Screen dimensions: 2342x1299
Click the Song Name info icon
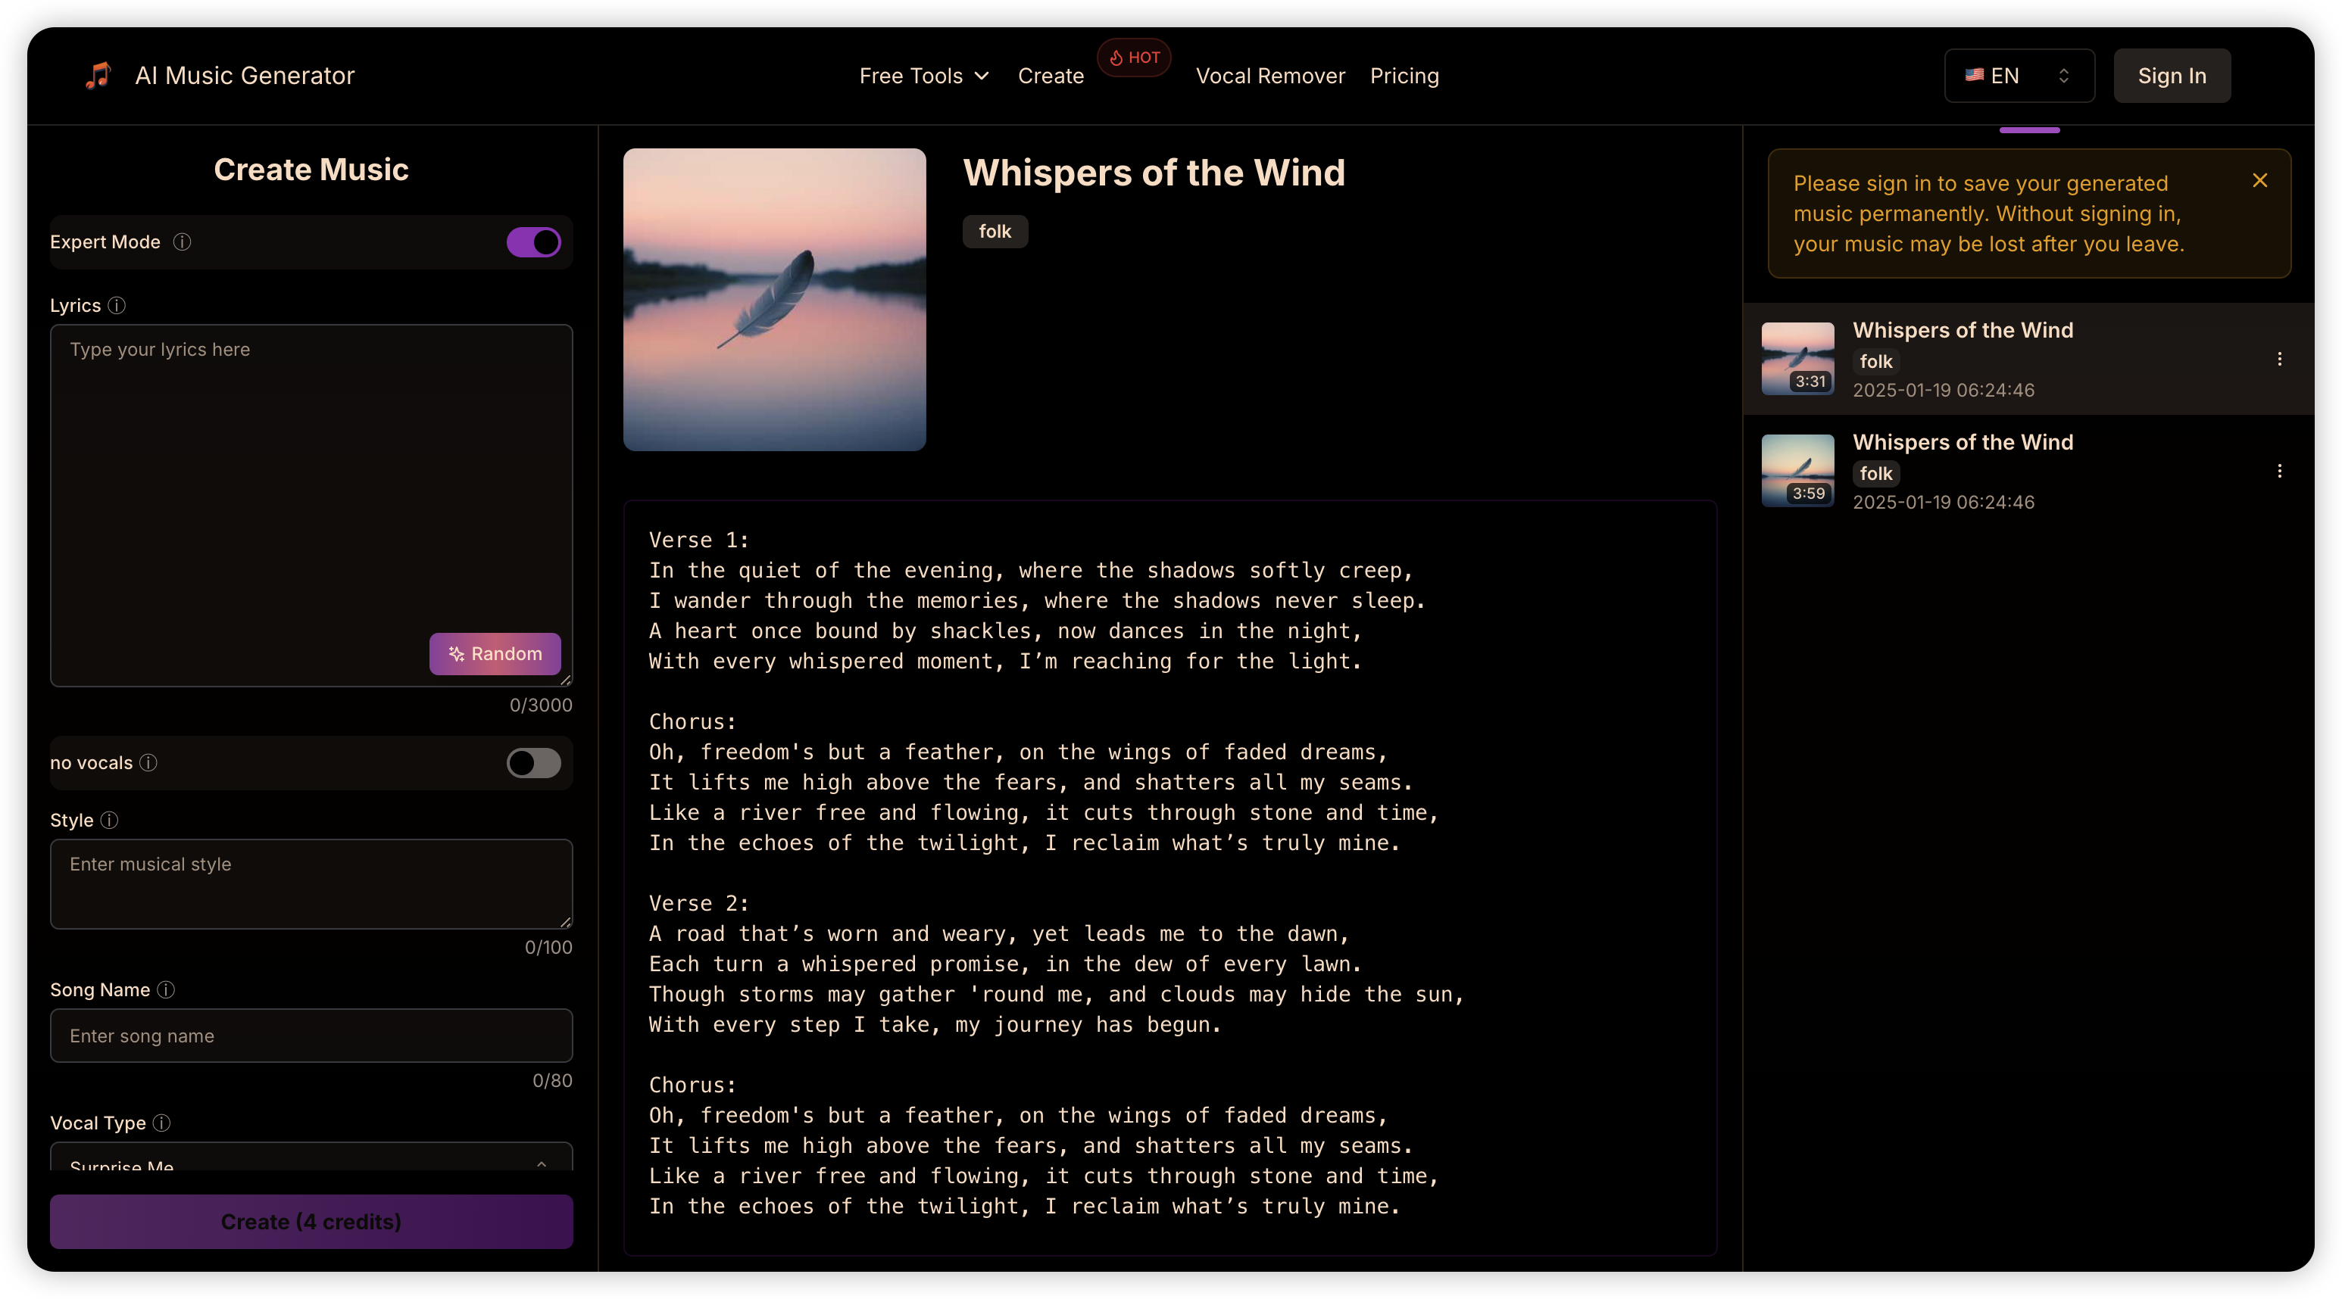165,990
